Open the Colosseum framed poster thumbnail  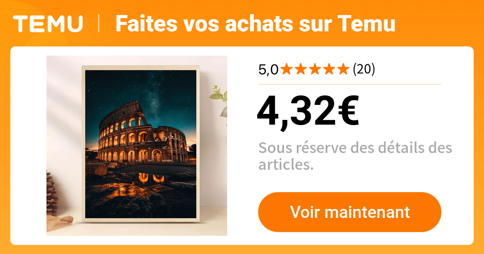(137, 146)
